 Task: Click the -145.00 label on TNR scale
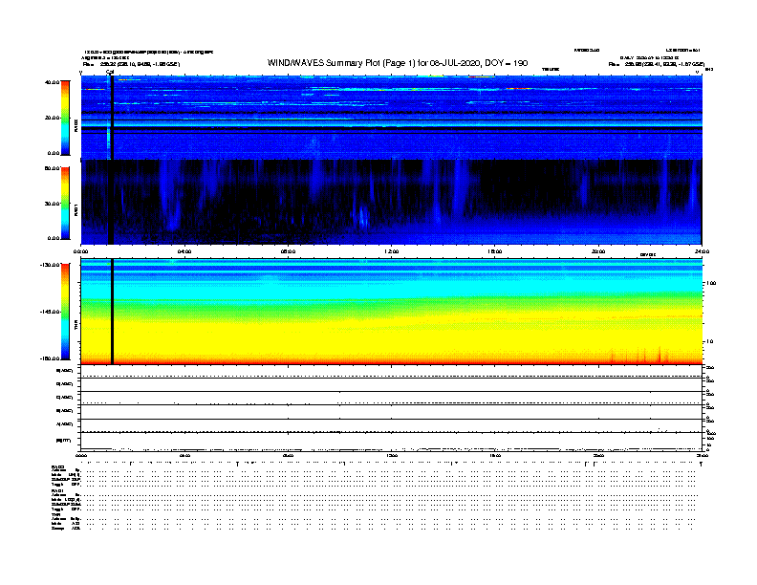(x=51, y=312)
